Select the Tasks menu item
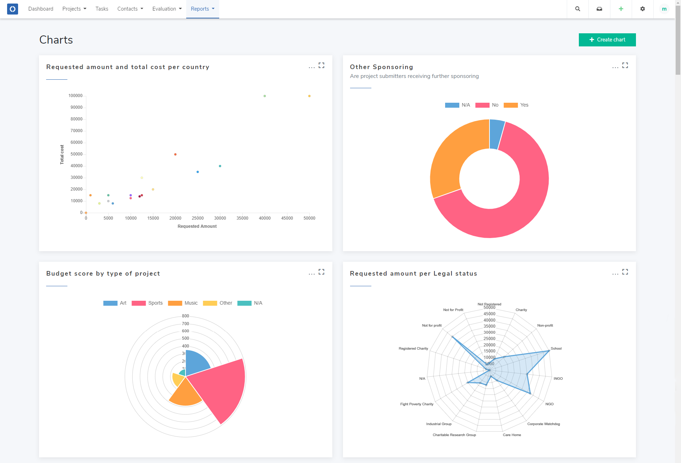The width and height of the screenshot is (681, 463). click(x=102, y=9)
